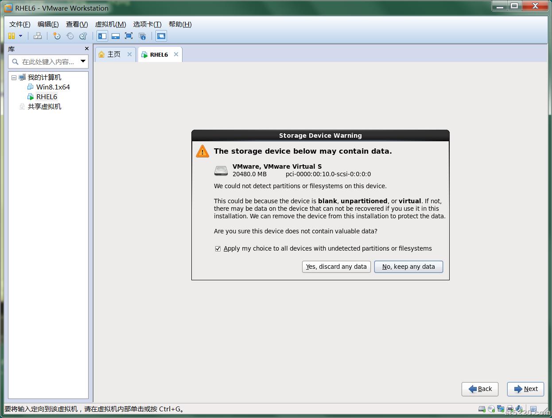Expand the library search filter dropdown
This screenshot has width=552, height=418.
[83, 62]
